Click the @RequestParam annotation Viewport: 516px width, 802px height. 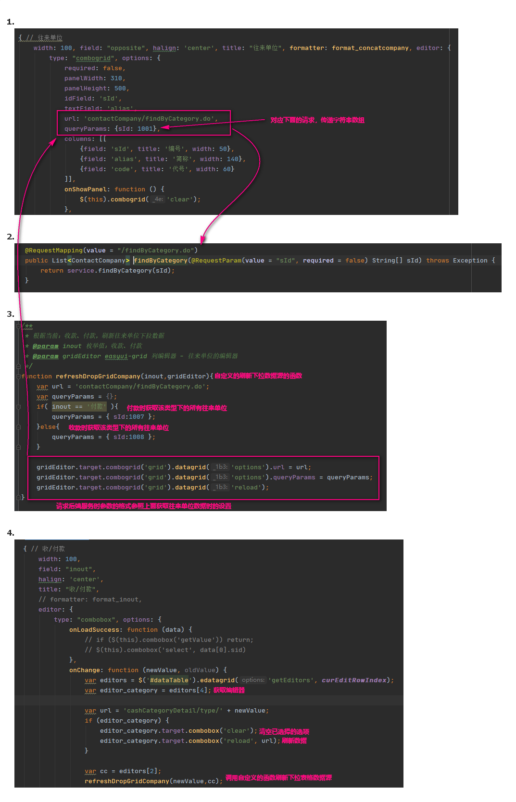tap(216, 260)
